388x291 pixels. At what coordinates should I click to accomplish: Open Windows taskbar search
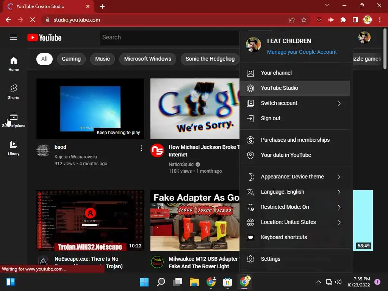point(161,282)
